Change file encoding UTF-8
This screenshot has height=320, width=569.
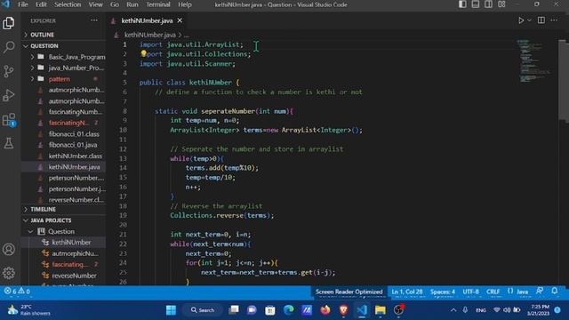pos(470,292)
